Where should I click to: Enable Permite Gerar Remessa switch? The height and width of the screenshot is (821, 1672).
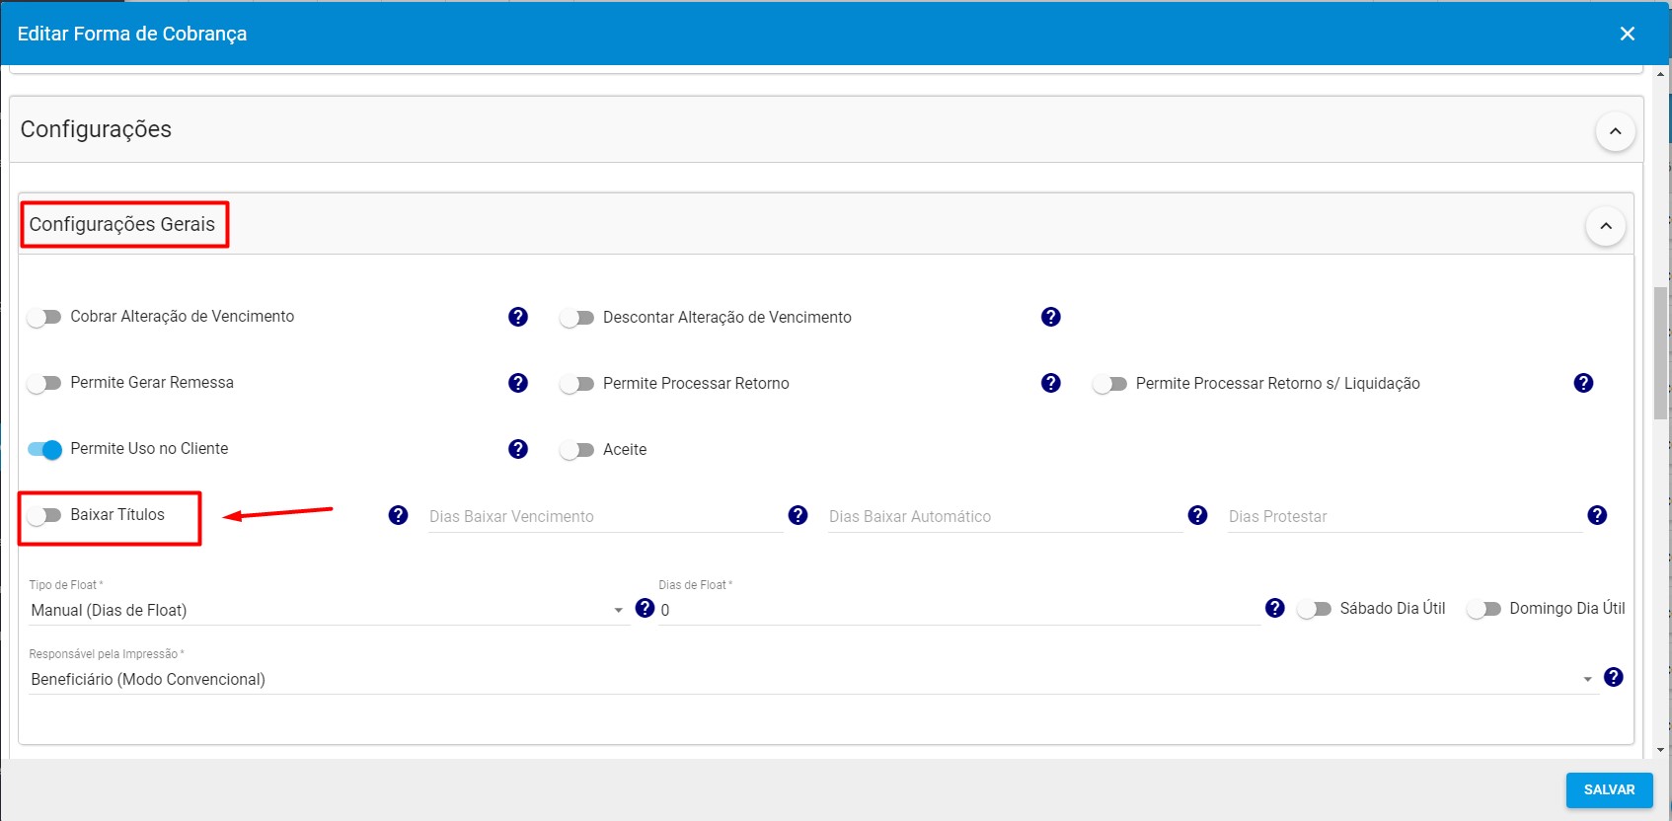(x=44, y=383)
